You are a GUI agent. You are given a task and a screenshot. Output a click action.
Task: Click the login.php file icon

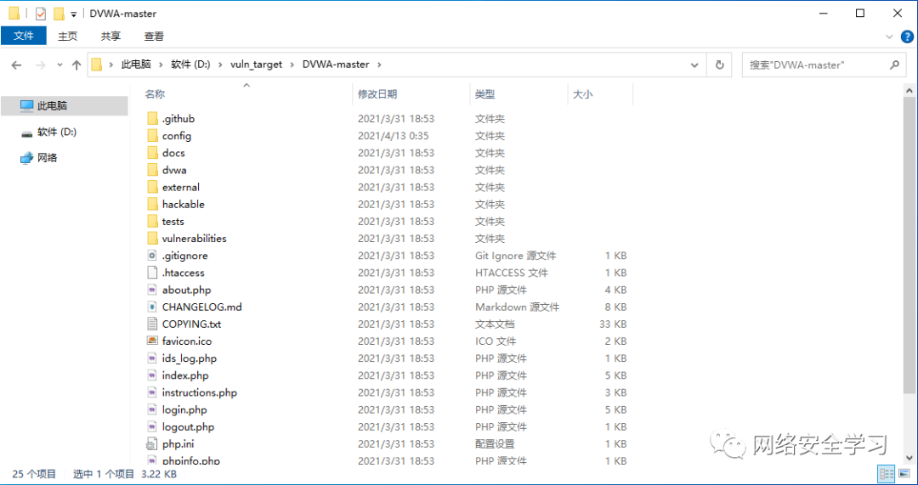(152, 409)
